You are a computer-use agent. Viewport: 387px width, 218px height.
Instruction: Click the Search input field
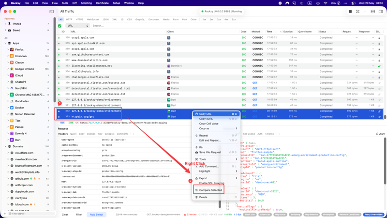pos(237,26)
